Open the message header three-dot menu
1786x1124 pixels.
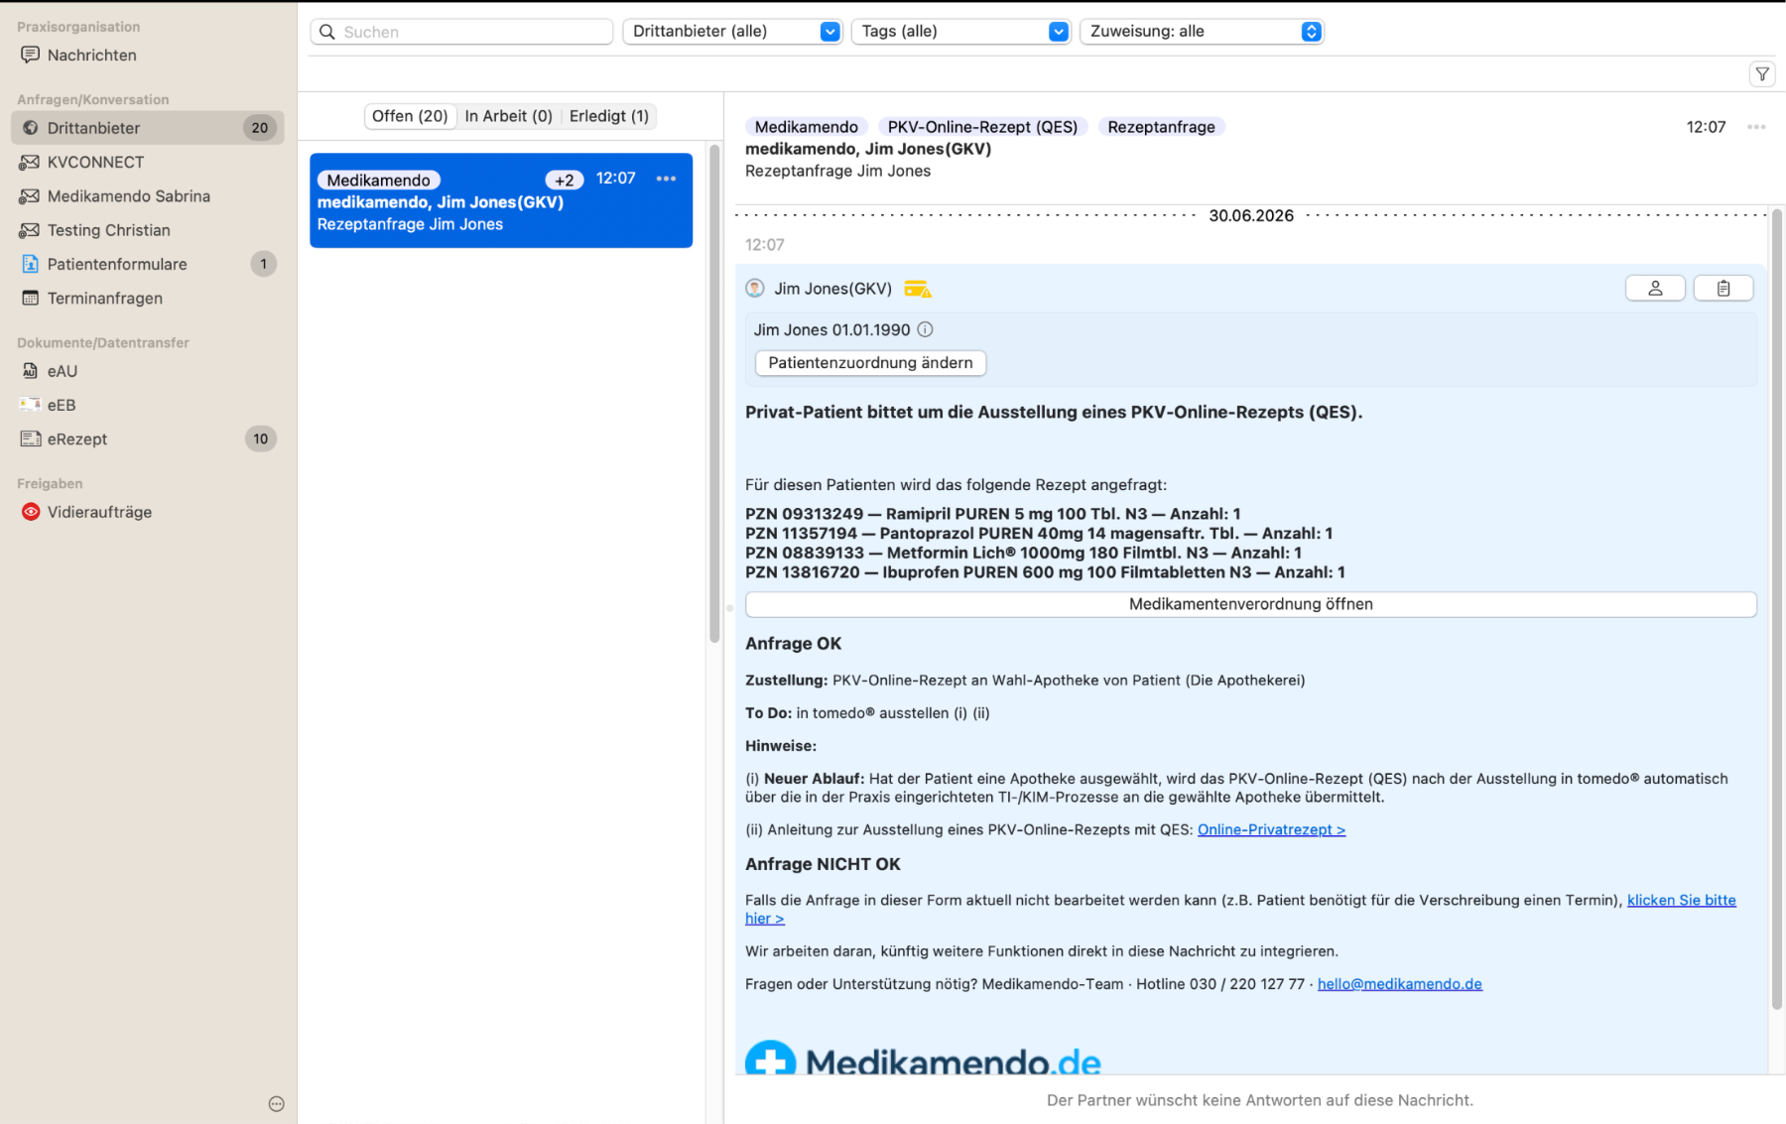pos(1756,127)
